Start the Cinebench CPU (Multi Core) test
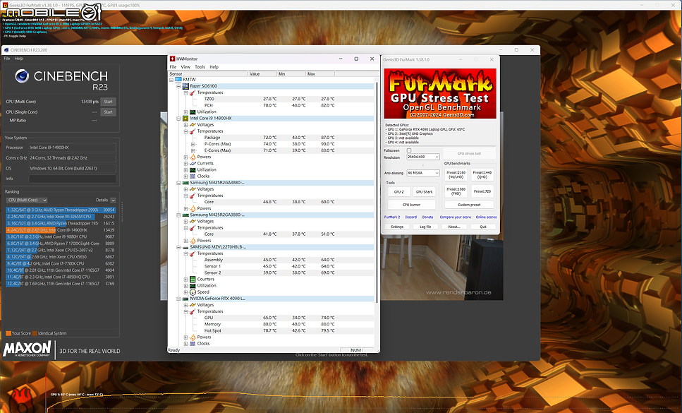 [109, 102]
